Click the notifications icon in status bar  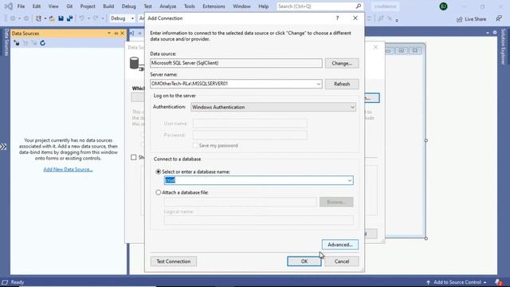click(x=498, y=282)
